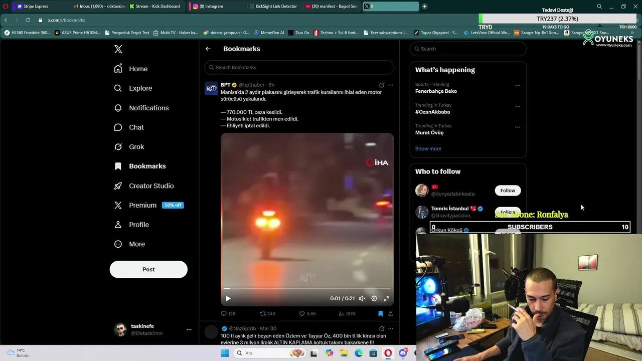Open Murat Övüç trending topic
Screen dimensions: 642x361
pos(429,133)
